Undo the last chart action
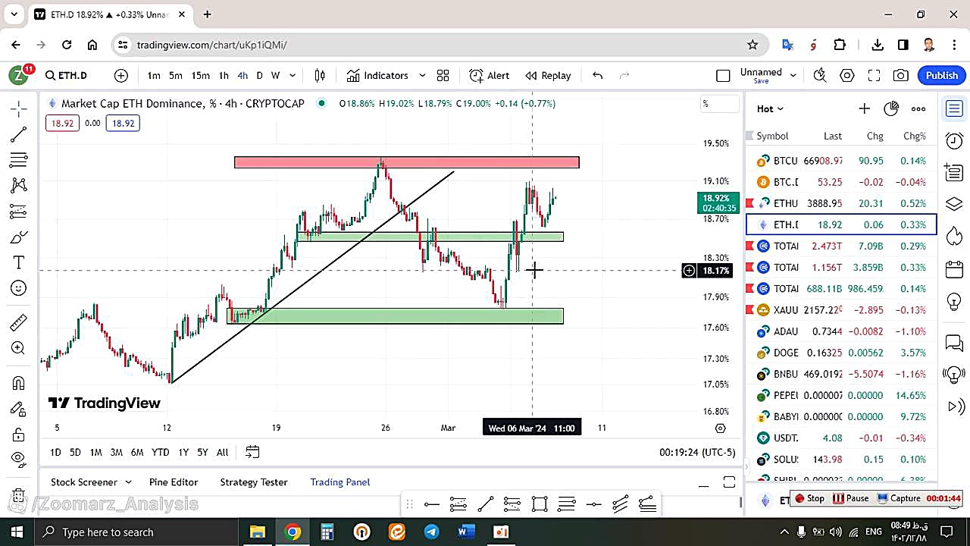 (597, 75)
